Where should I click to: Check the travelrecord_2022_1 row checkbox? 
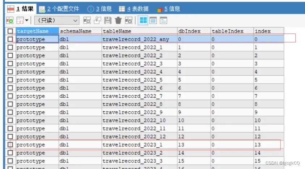click(10, 48)
